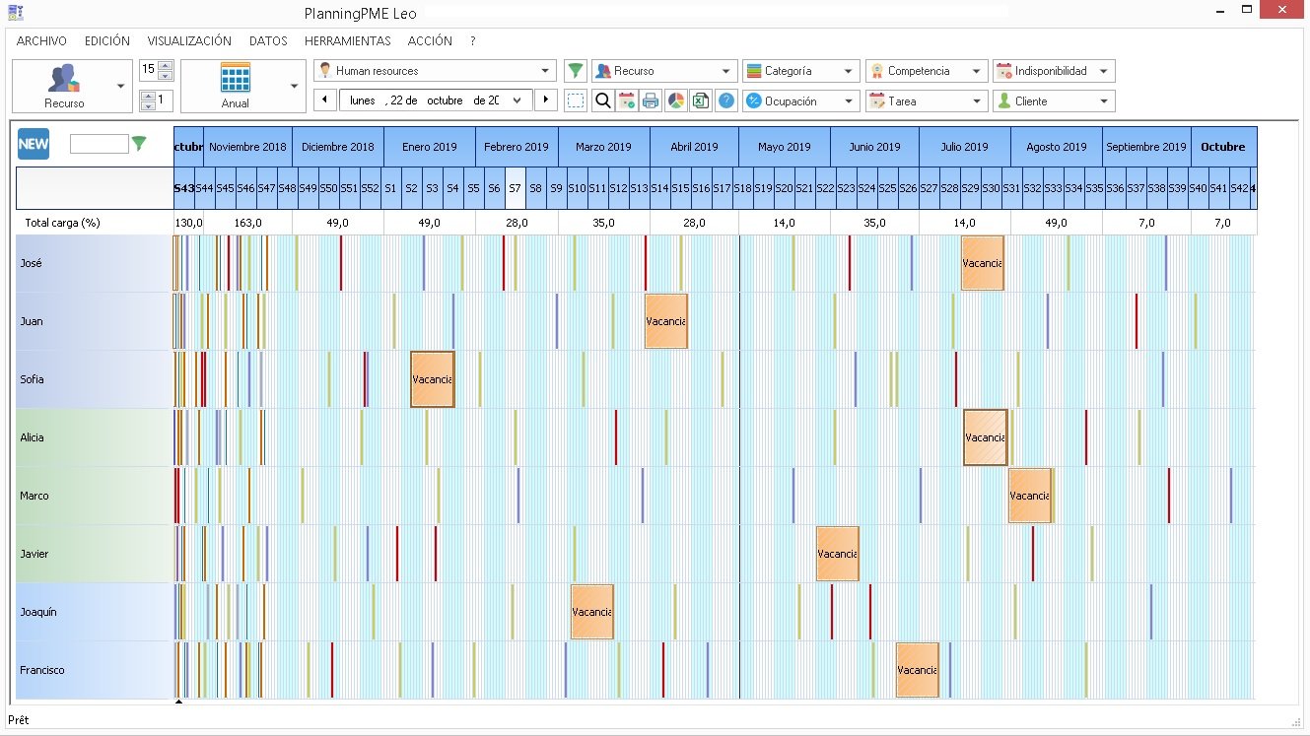The height and width of the screenshot is (736, 1310).
Task: Open the VISUALIZACIÓN menu
Action: tap(189, 40)
